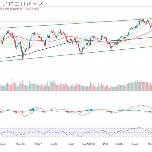Click the redo arrow button
This screenshot has height=152, width=152.
coord(47,3)
